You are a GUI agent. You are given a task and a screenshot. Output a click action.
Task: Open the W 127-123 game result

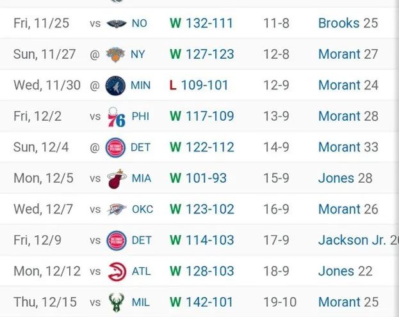point(202,54)
